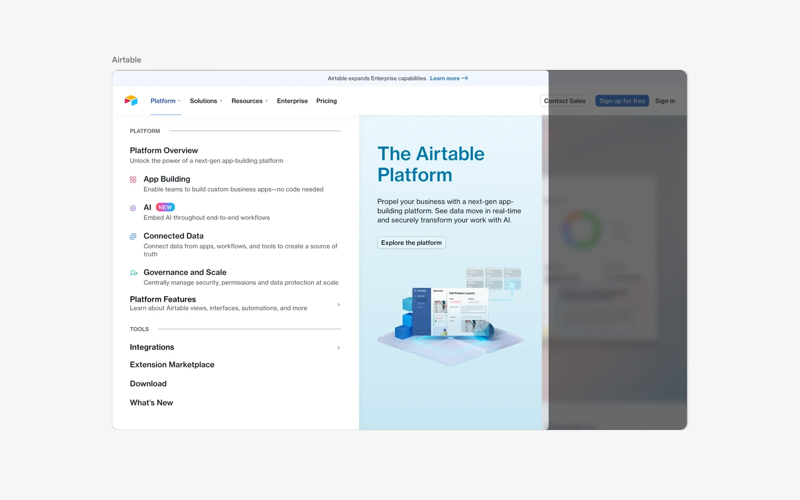Expand the Platform Features chevron
This screenshot has width=800, height=500.
pyautogui.click(x=339, y=305)
